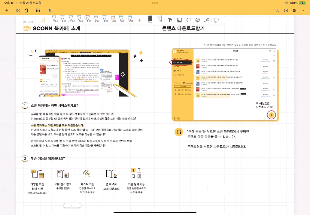Open the bookmark document settings icon
310x215 pixels.
[x=286, y=11]
